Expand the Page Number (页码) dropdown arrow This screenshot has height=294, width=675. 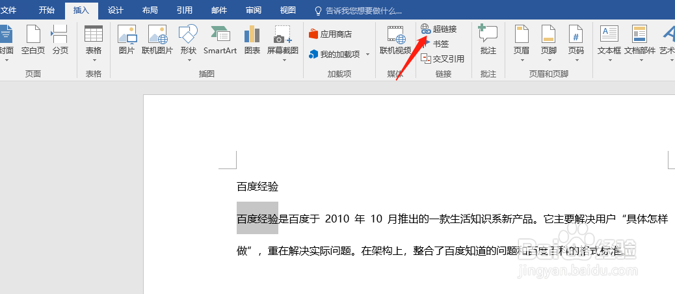(x=576, y=60)
